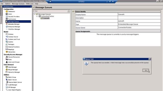This screenshot has width=163, height=91.
Task: Open the Hierarchy Manager icon
Action: pos(7,72)
